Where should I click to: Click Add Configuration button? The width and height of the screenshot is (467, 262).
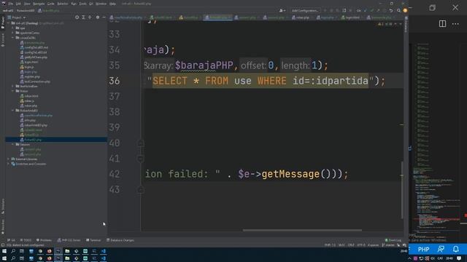pyautogui.click(x=305, y=10)
